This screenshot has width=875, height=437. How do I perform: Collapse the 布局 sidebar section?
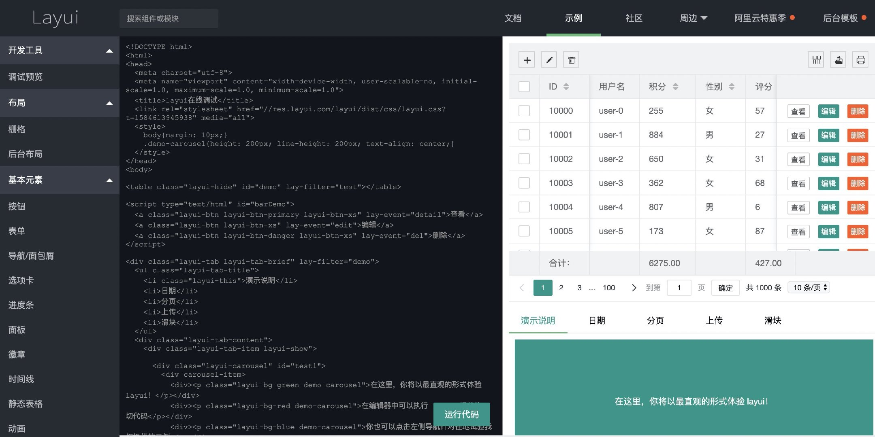pyautogui.click(x=60, y=103)
